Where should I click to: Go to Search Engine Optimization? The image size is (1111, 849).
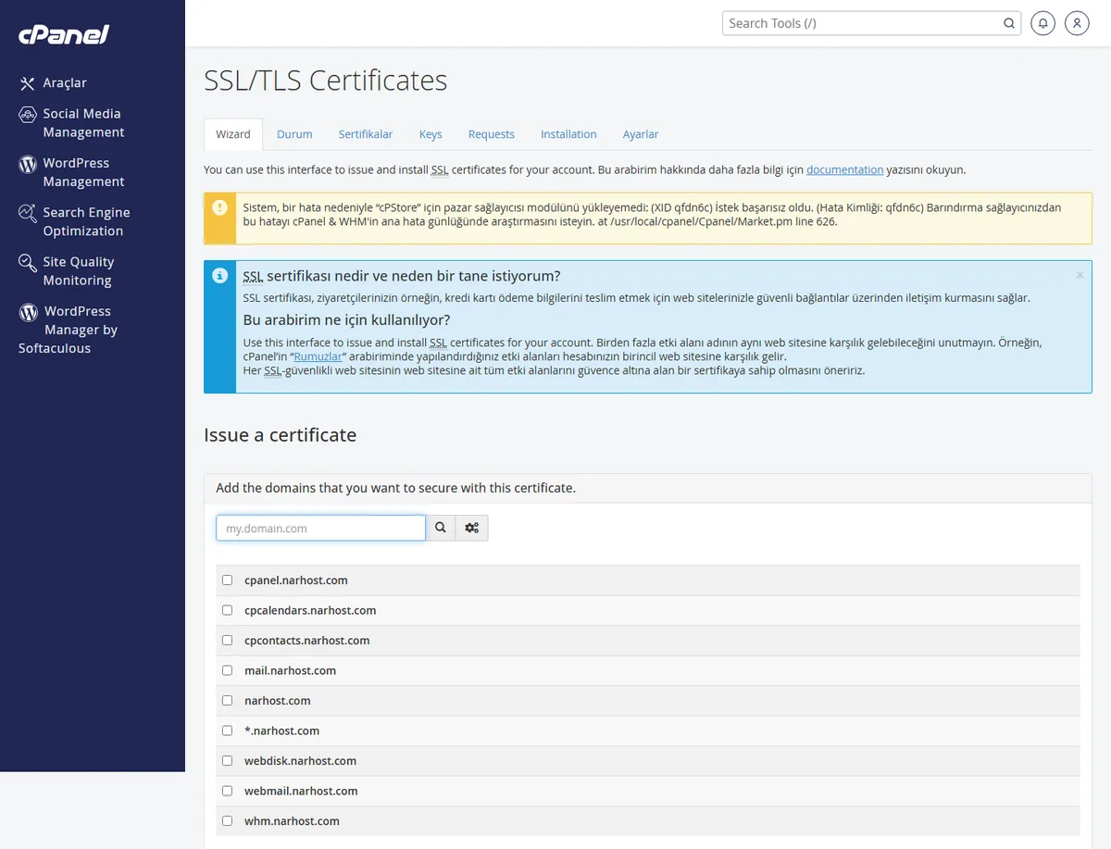click(x=86, y=222)
